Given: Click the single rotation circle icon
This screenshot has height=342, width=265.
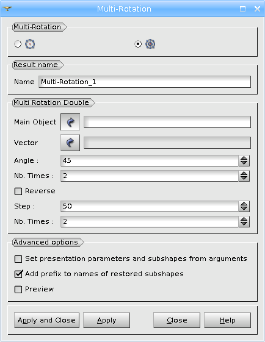Looking at the screenshot, I should coord(30,44).
